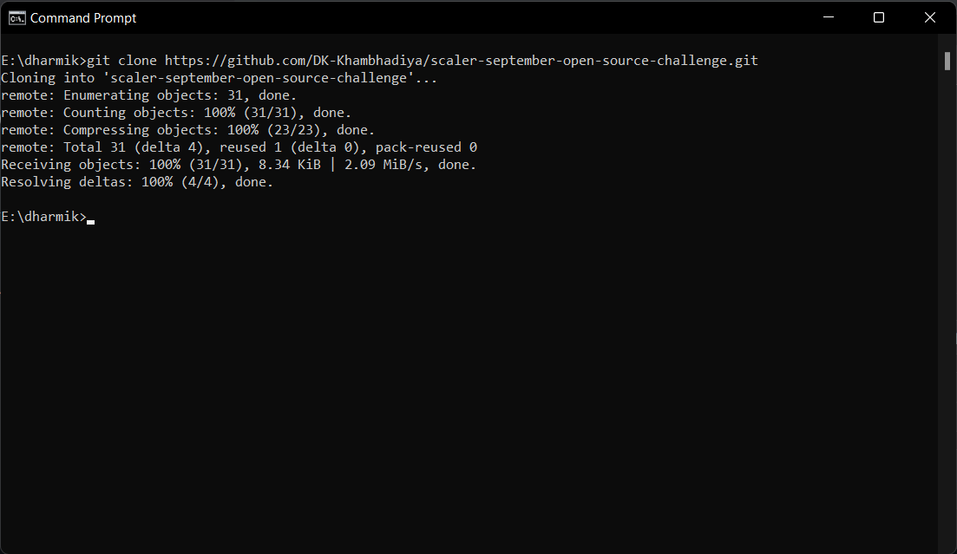957x554 pixels.
Task: Click the scrollbar thumb on the right
Action: [x=947, y=62]
